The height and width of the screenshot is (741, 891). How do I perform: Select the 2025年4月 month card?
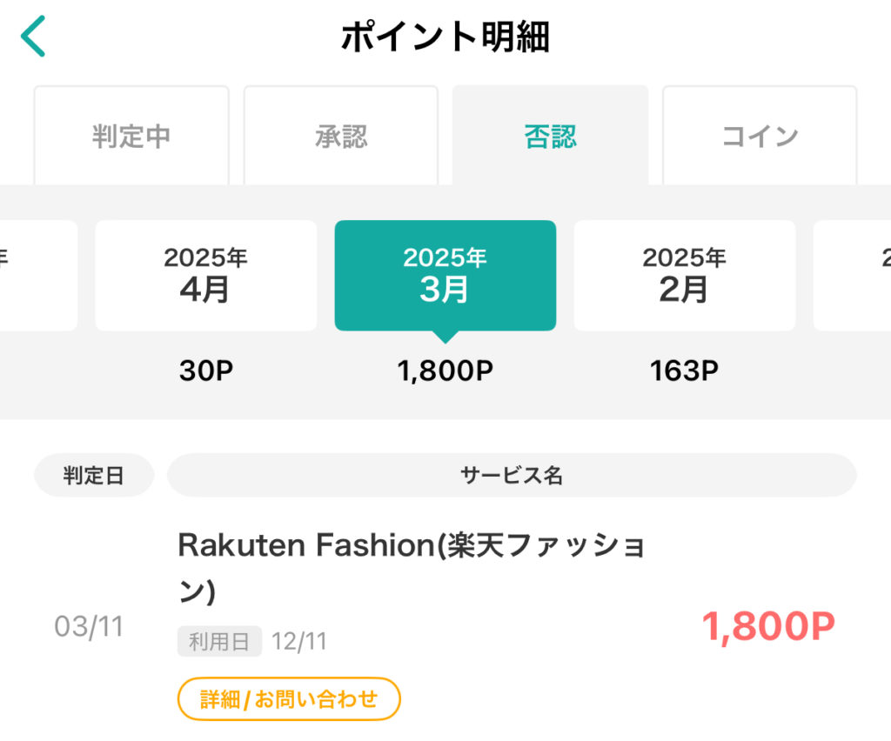(206, 275)
